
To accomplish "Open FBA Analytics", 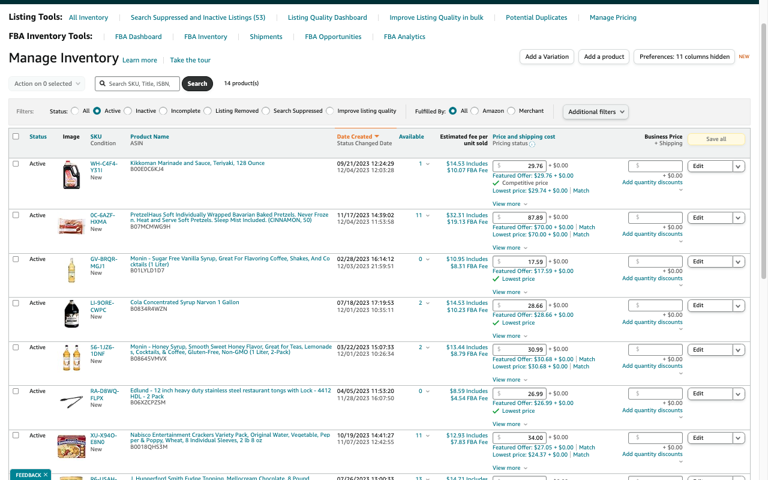I will (404, 37).
